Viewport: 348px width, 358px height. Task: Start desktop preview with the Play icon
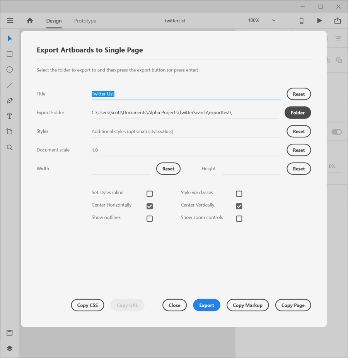click(x=319, y=20)
